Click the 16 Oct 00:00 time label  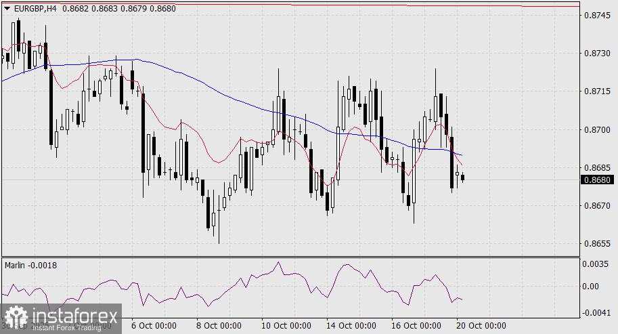[416, 326]
